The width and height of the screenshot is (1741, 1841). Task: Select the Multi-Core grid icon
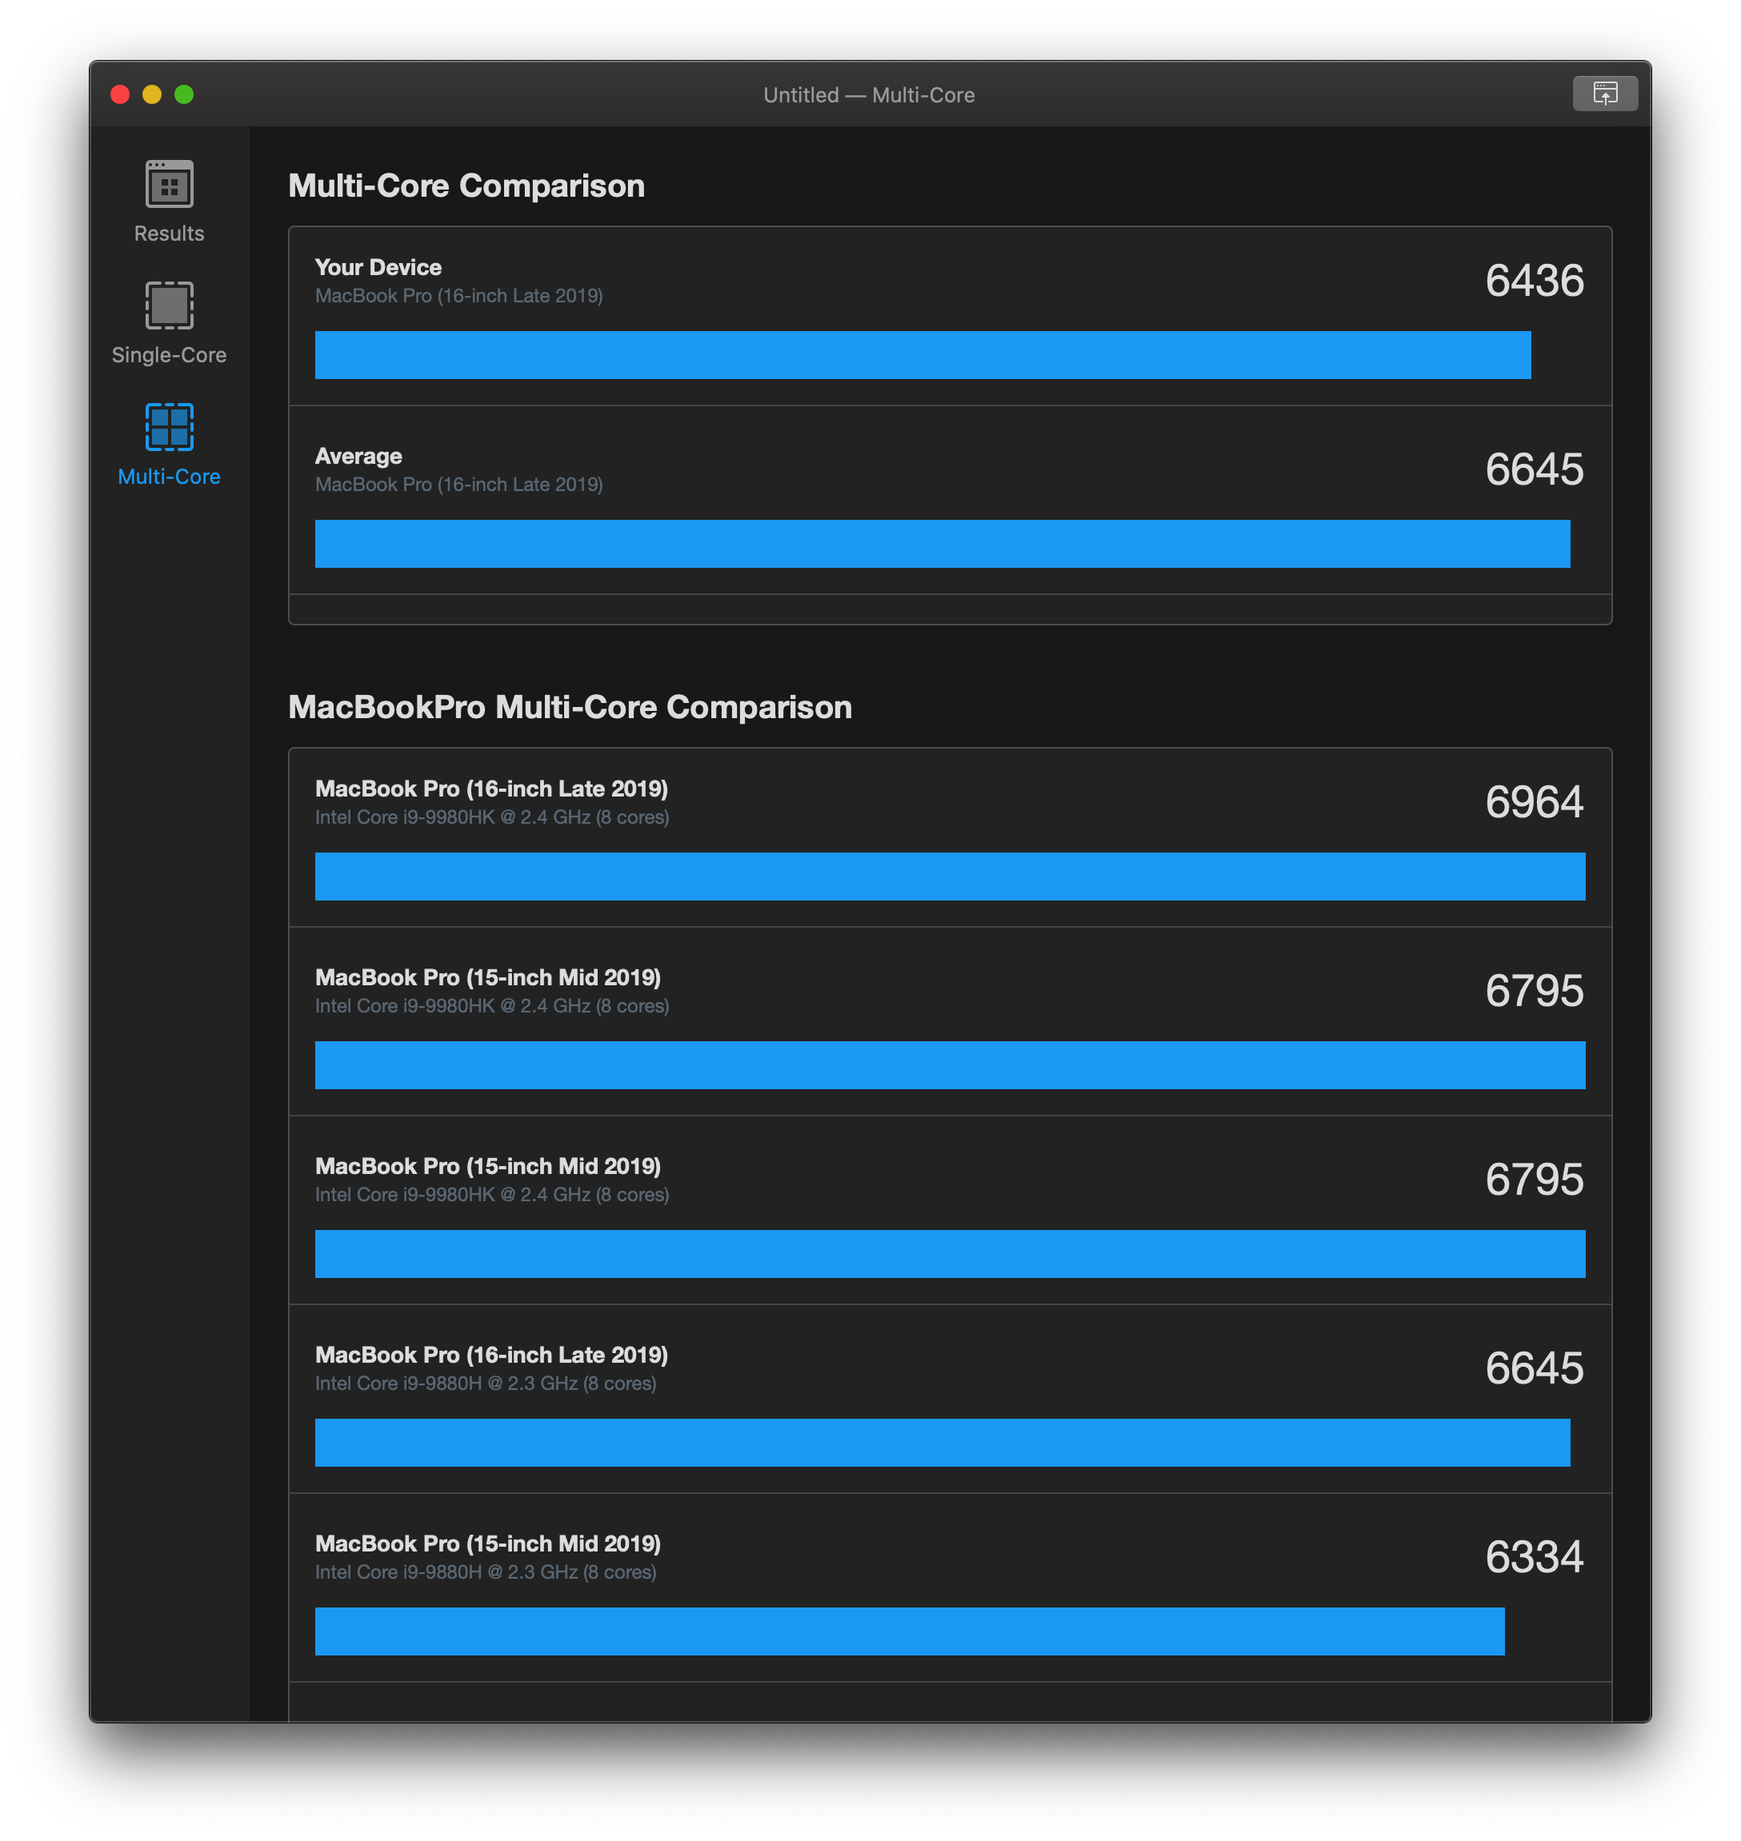169,426
